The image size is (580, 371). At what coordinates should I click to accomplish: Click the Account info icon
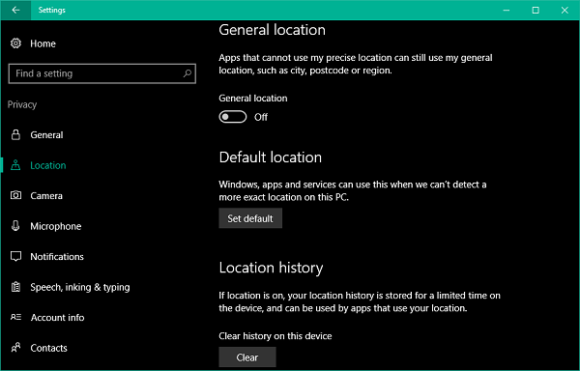[x=15, y=317]
